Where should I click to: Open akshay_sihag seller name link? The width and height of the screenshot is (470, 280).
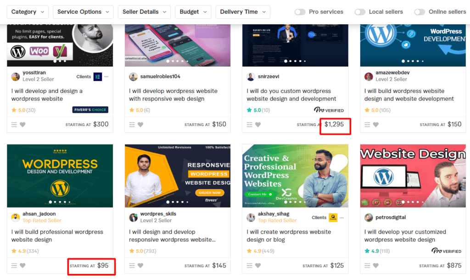pyautogui.click(x=274, y=214)
